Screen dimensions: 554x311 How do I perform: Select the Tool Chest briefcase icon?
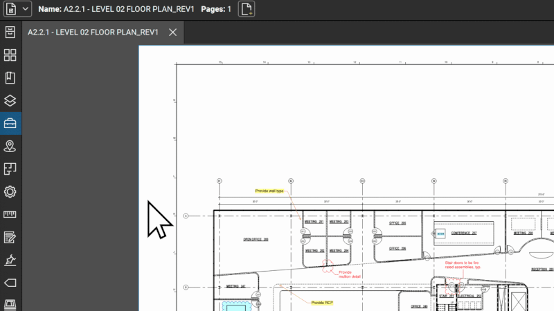pos(10,124)
